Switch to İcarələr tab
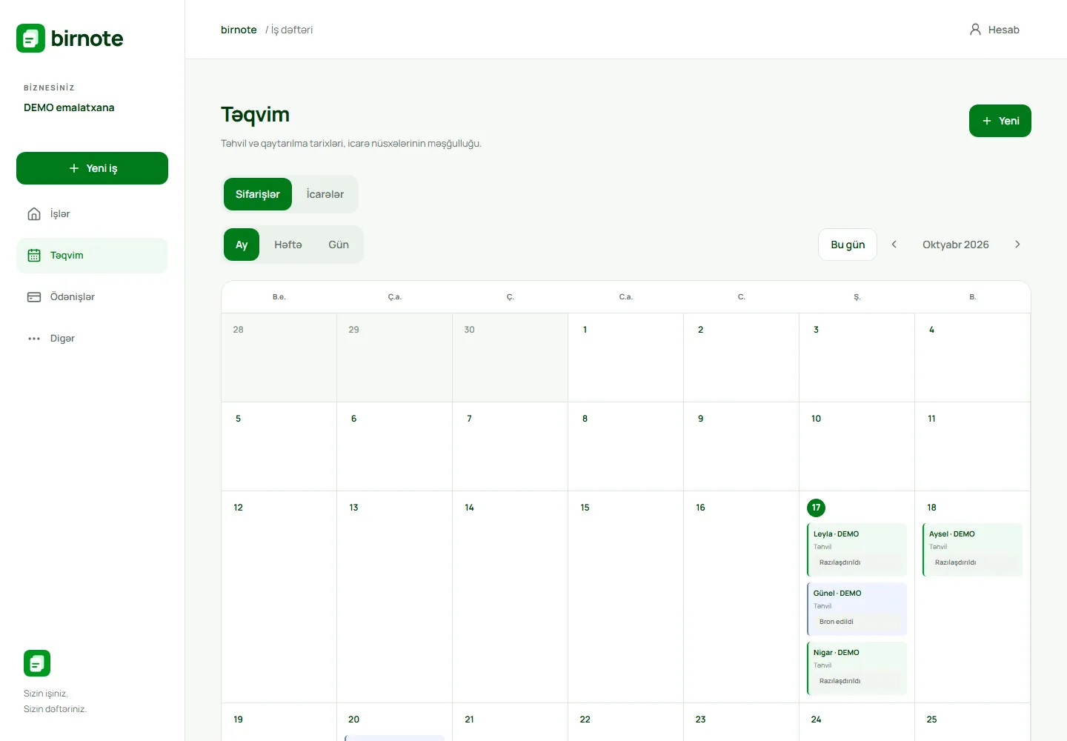Screen dimensions: 1067x741 coord(325,194)
